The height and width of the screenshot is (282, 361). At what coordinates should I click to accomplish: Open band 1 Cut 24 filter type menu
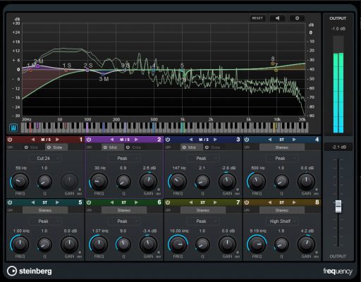click(45, 159)
